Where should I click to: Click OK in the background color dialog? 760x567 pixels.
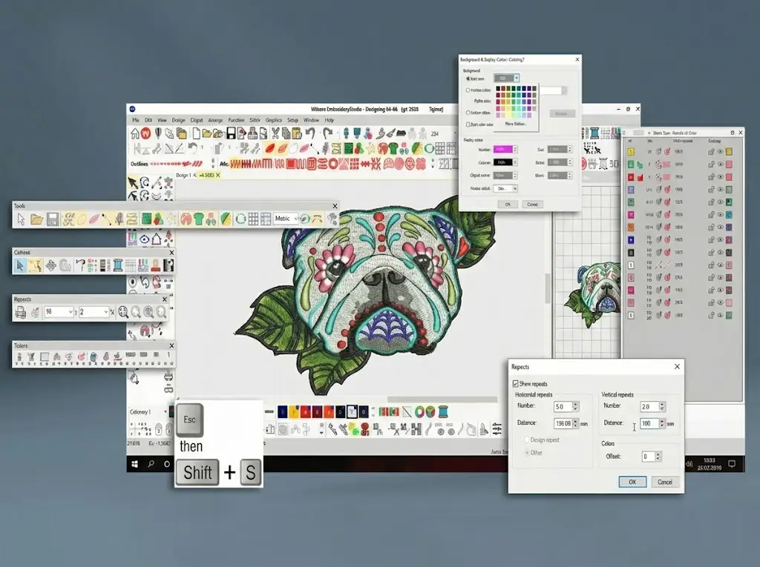(x=508, y=204)
